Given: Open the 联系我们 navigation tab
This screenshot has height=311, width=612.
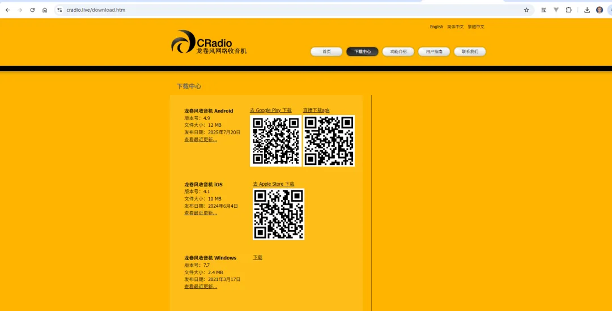Looking at the screenshot, I should tap(470, 52).
